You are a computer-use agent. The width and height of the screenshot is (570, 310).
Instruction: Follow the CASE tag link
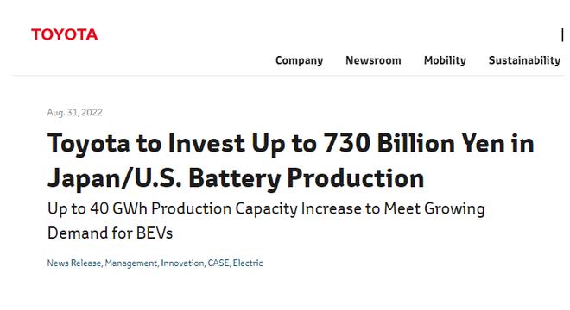point(218,263)
